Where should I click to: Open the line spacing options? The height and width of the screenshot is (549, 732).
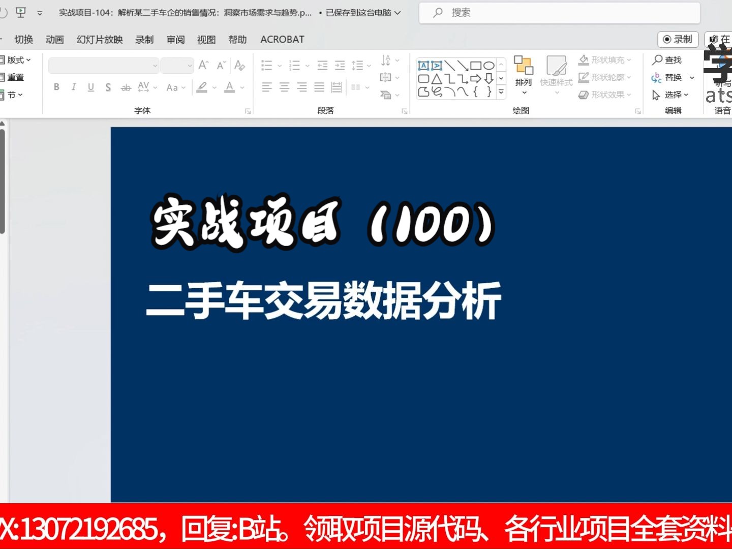[361, 65]
